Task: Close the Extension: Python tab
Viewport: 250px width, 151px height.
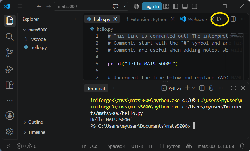Action: [172, 19]
